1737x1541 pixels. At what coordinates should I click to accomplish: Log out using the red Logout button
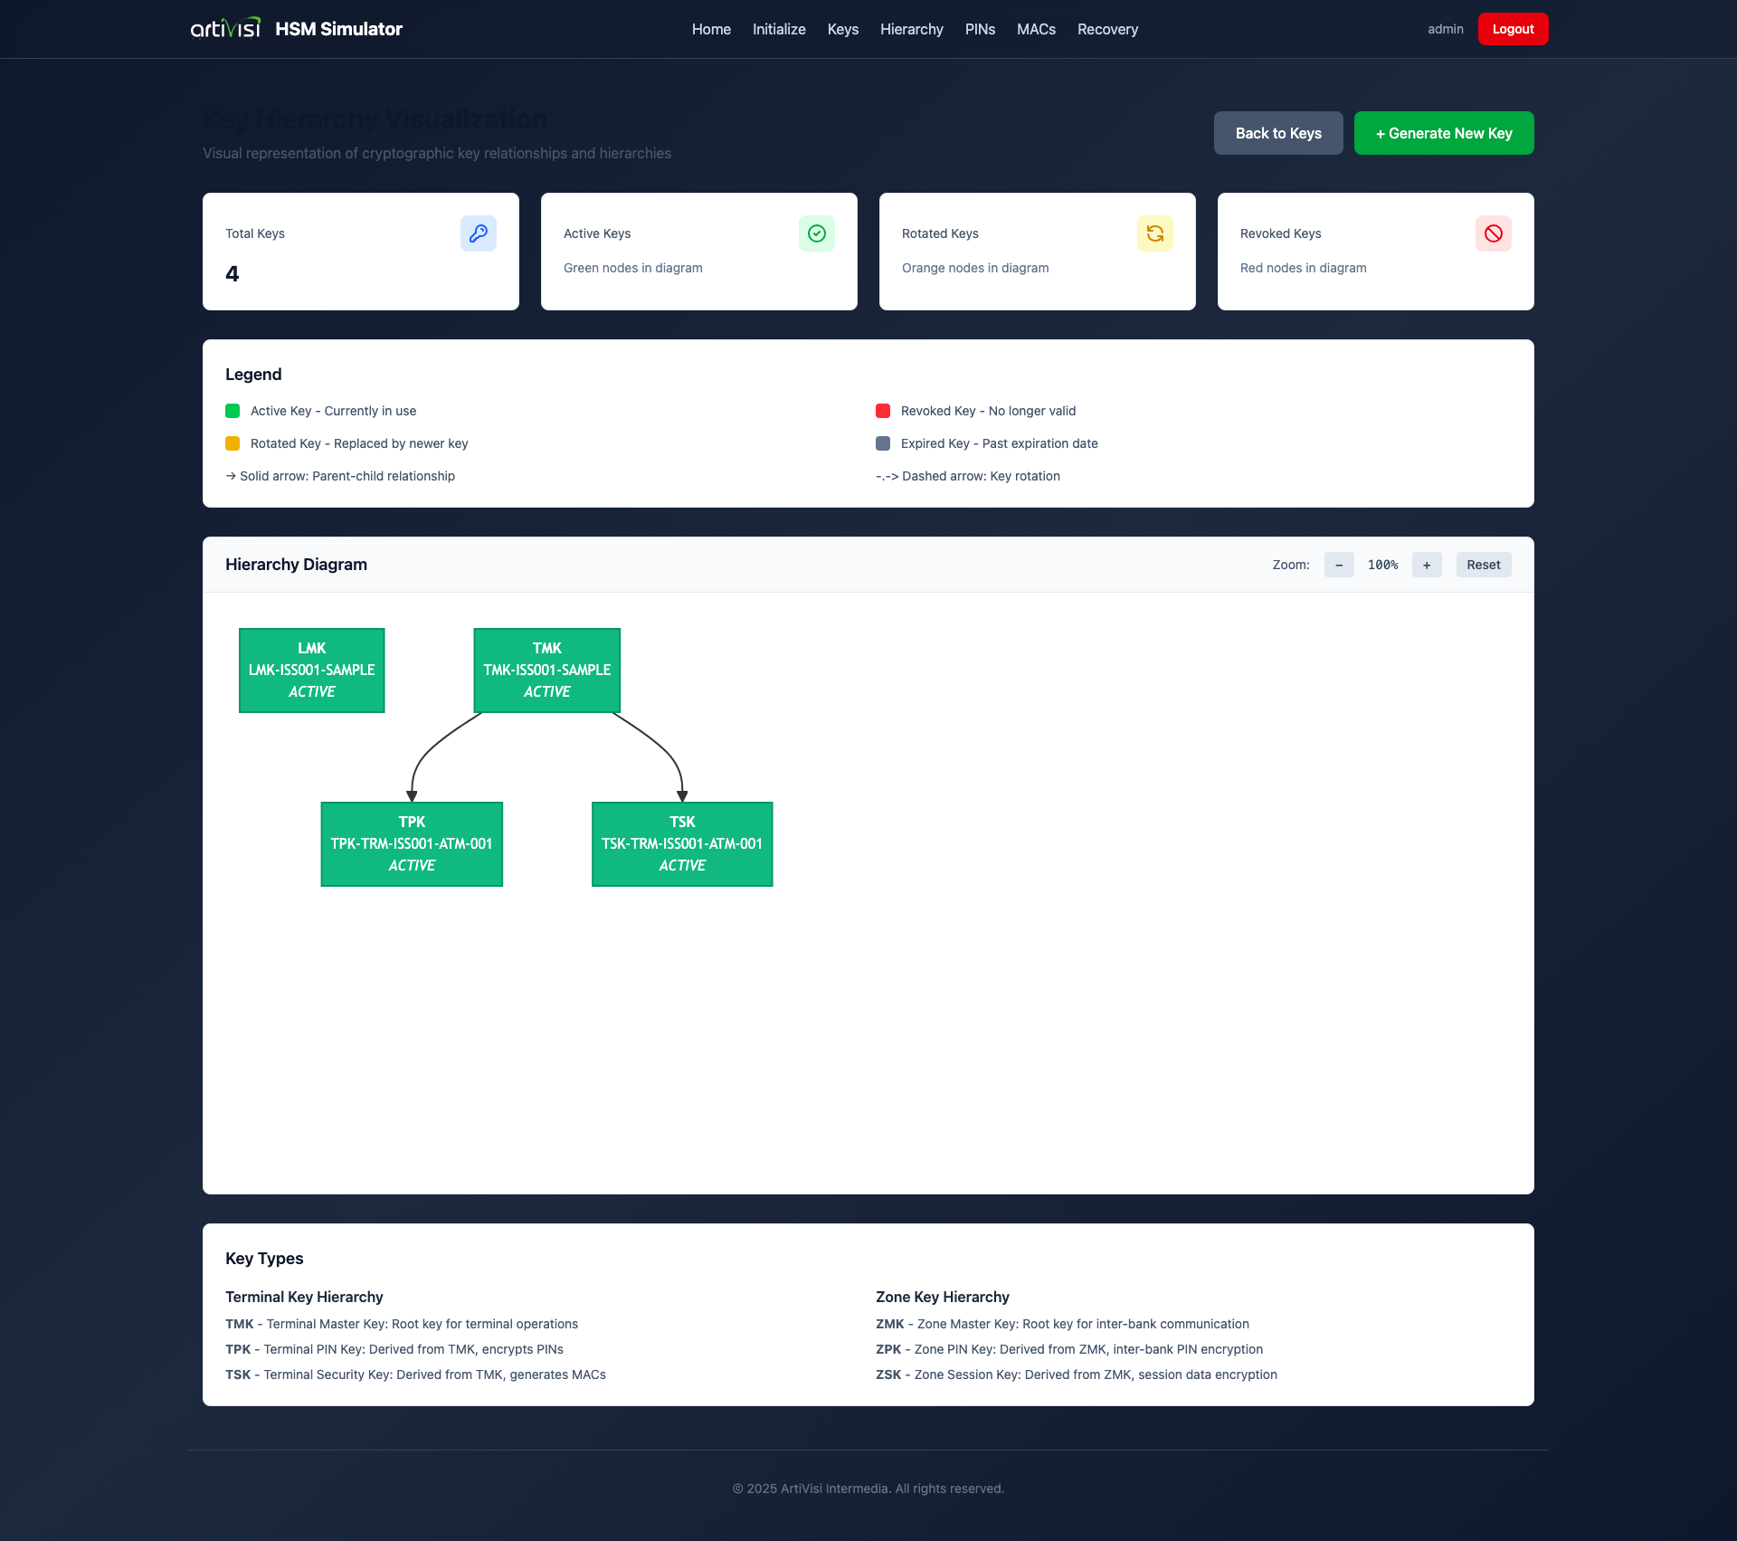[1513, 29]
